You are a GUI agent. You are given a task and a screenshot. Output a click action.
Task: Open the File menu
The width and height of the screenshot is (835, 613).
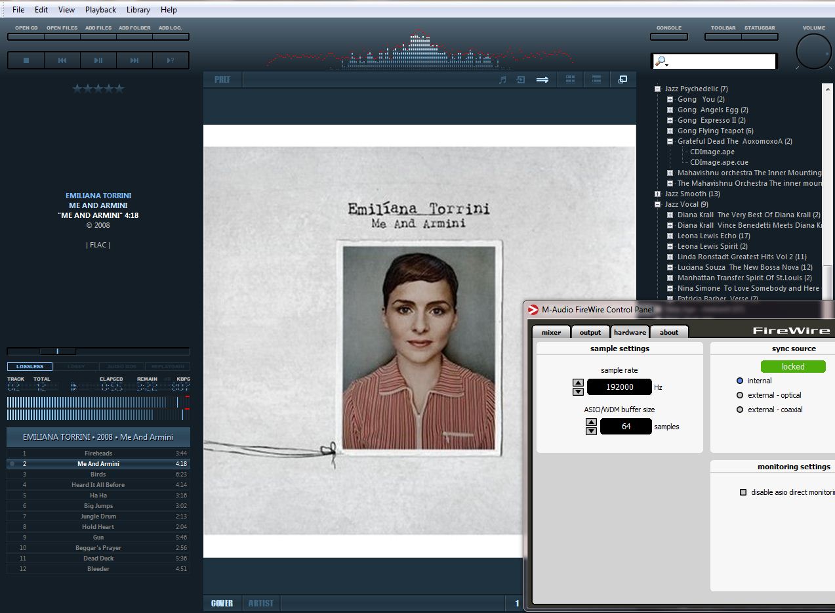point(18,10)
